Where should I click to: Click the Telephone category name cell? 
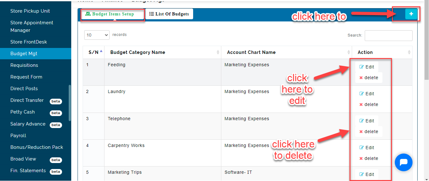click(x=163, y=126)
